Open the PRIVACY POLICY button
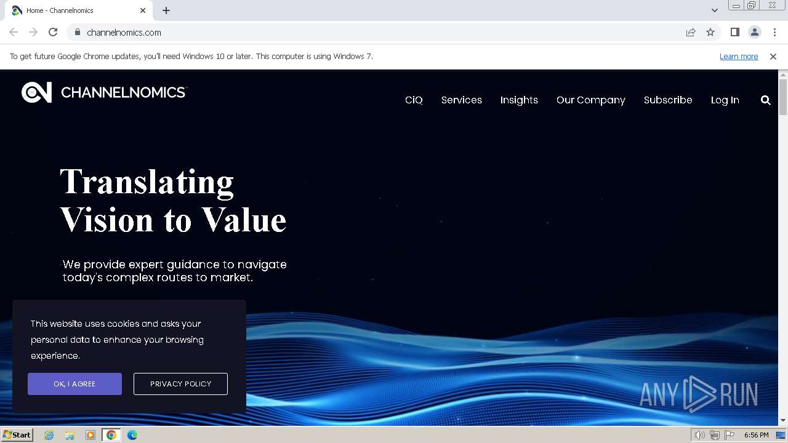 click(x=180, y=384)
